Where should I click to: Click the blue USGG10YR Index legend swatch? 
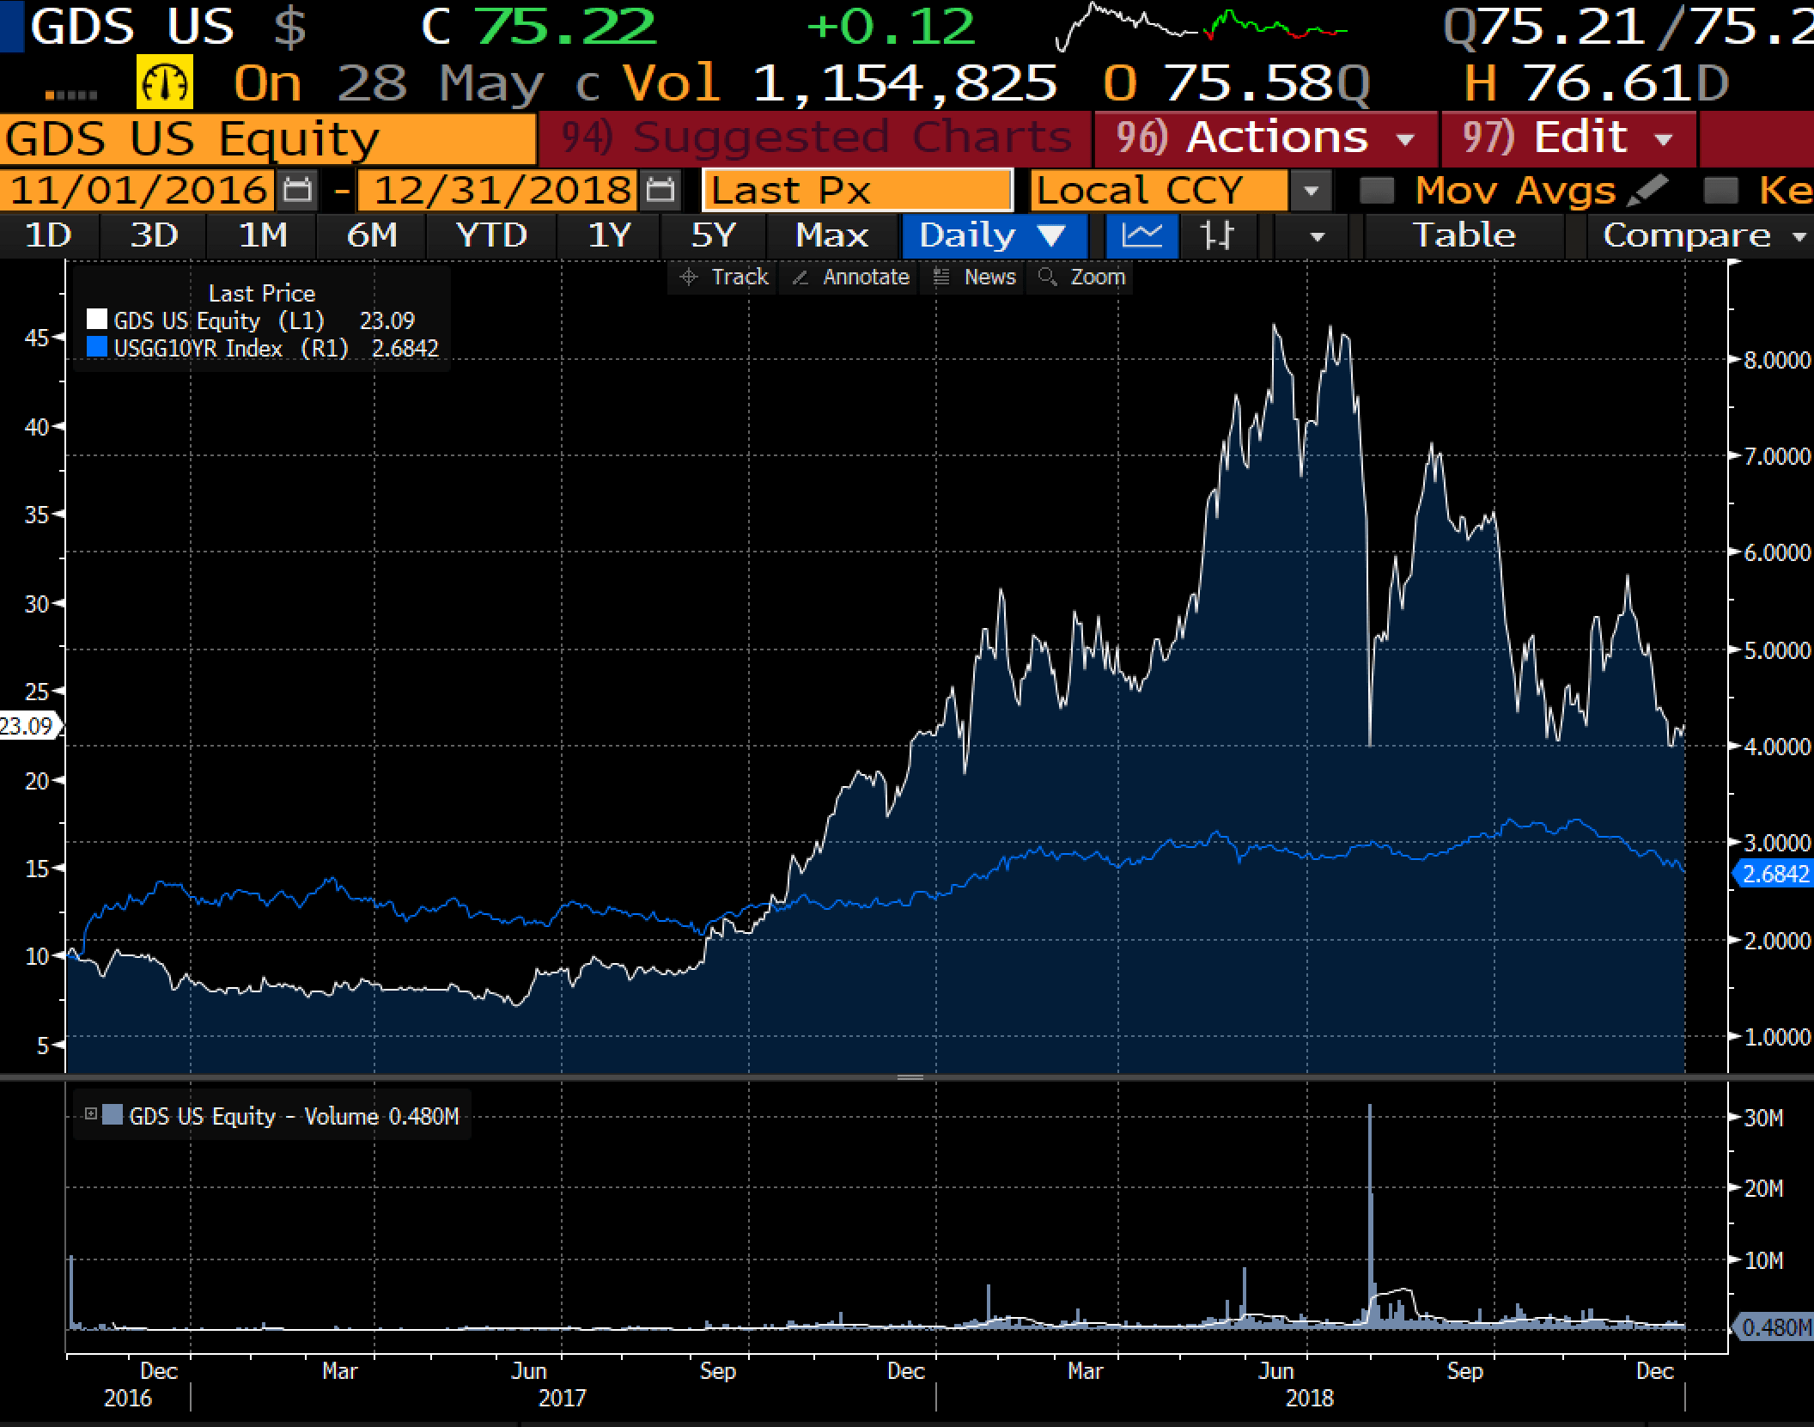(97, 348)
